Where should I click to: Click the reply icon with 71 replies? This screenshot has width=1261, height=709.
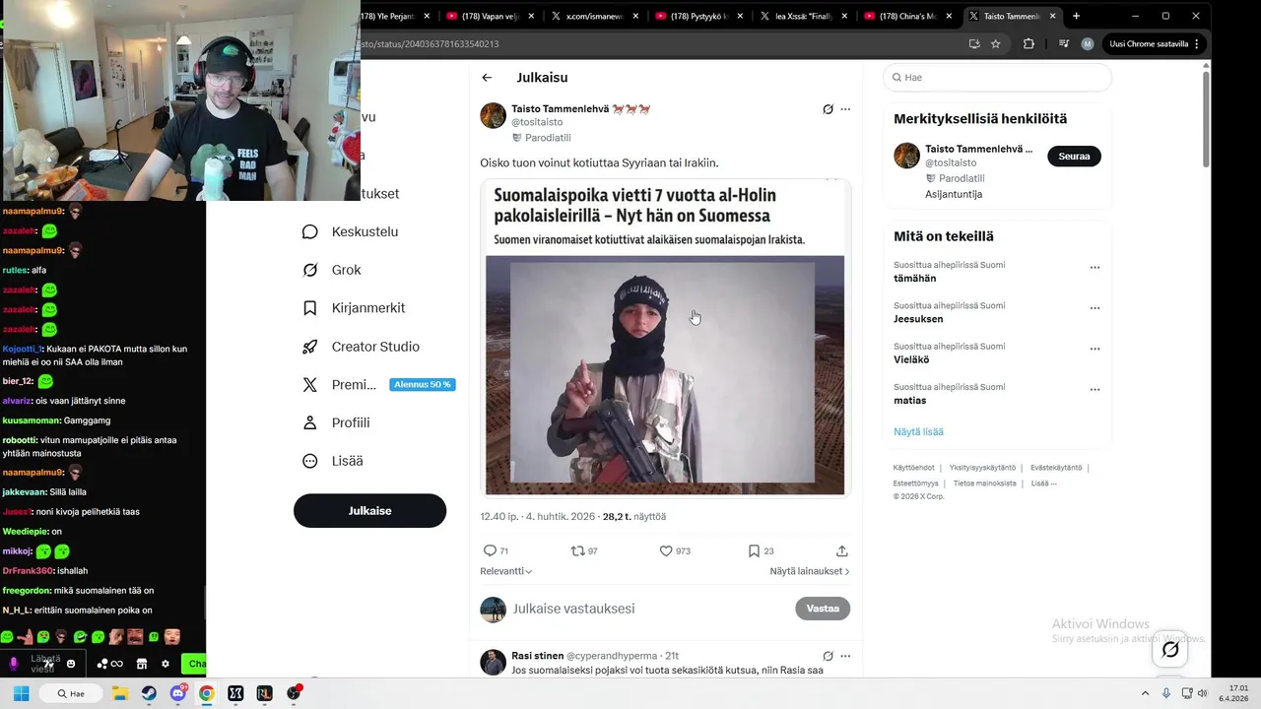tap(491, 551)
